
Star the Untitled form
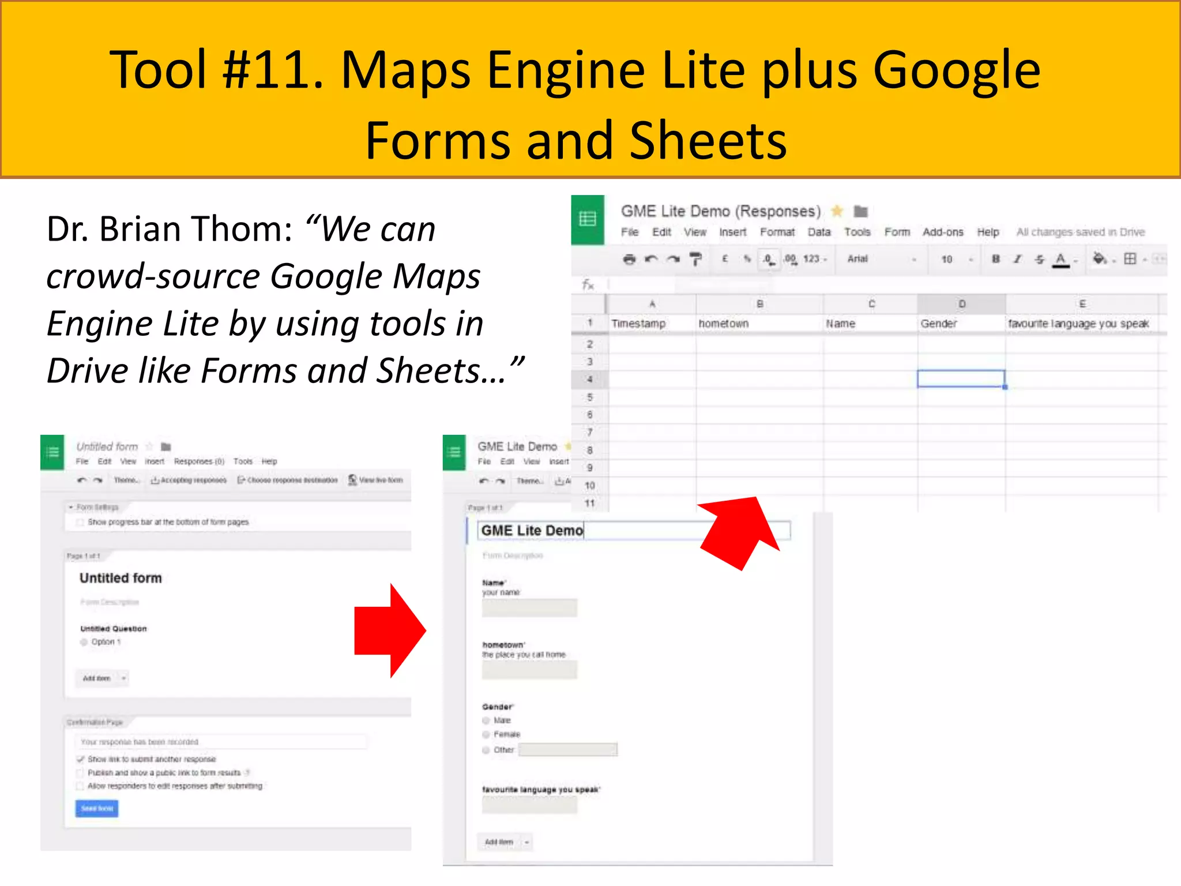pos(149,446)
